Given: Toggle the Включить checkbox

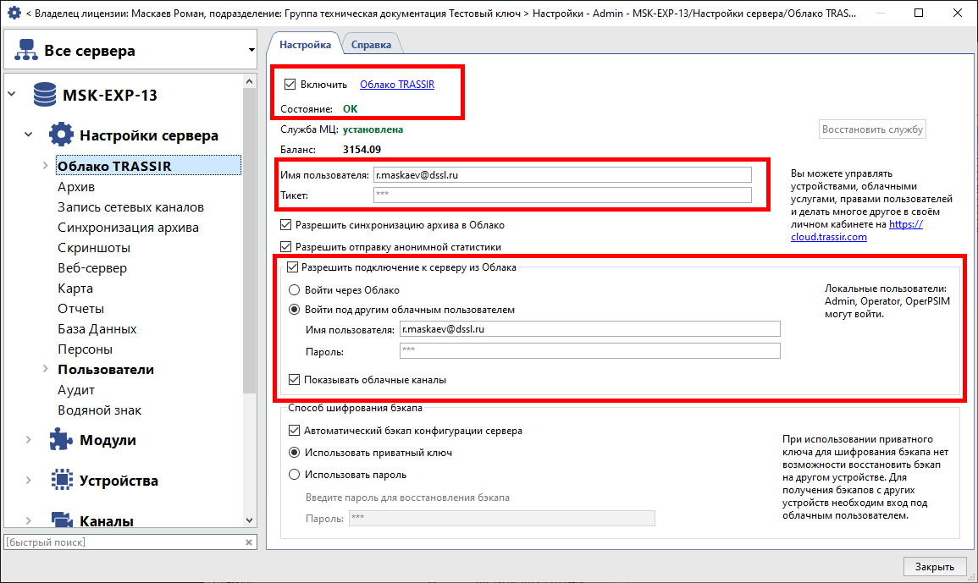Looking at the screenshot, I should [x=290, y=84].
